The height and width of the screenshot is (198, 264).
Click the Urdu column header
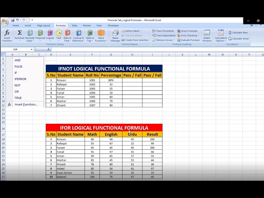pos(132,134)
